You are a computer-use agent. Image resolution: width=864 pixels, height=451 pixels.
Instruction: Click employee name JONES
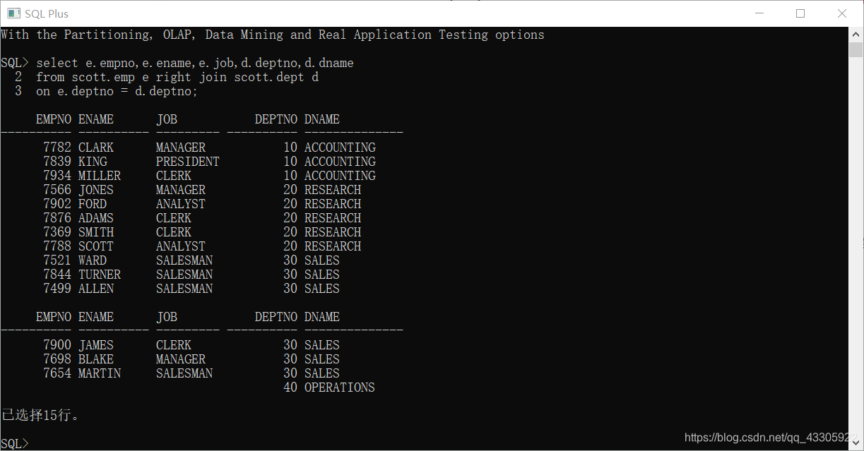tap(96, 190)
